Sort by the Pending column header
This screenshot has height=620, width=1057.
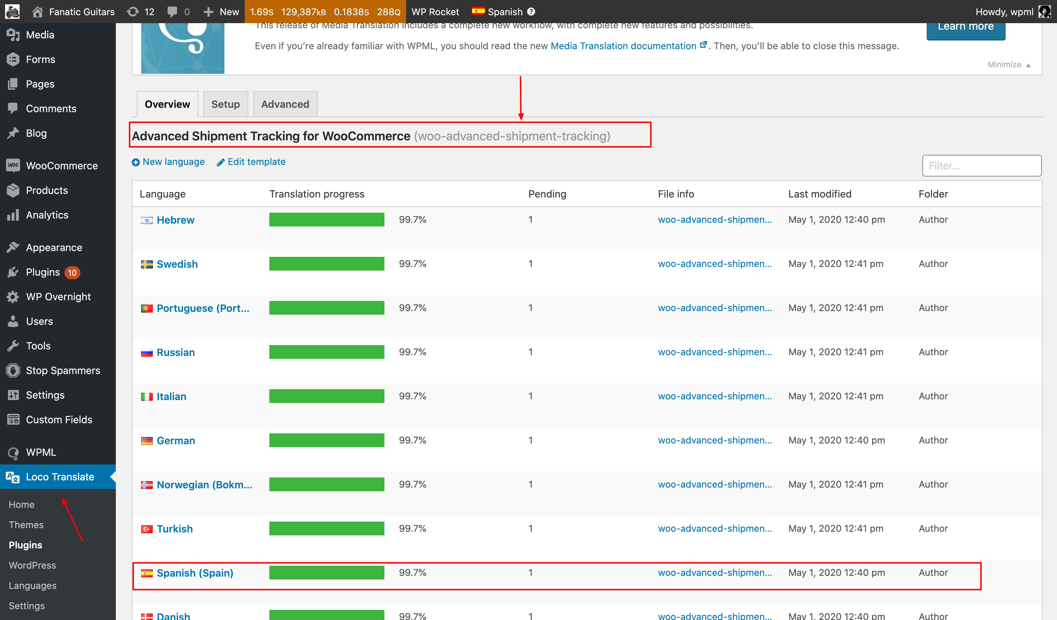(547, 194)
